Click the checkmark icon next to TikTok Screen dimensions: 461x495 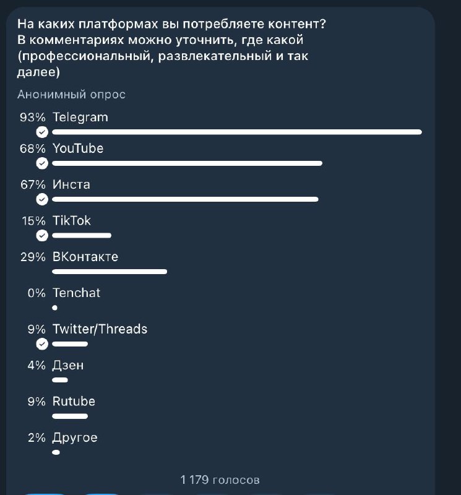pyautogui.click(x=42, y=236)
